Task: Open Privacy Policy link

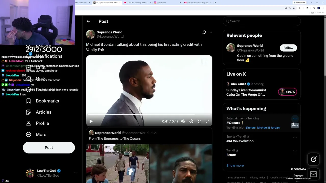Action: coord(257,178)
